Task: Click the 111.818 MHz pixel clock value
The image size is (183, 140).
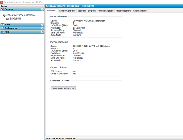Action: [x=79, y=28]
